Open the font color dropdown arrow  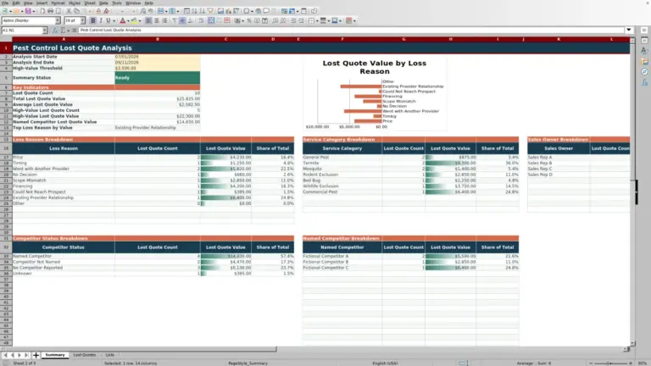pyautogui.click(x=128, y=20)
